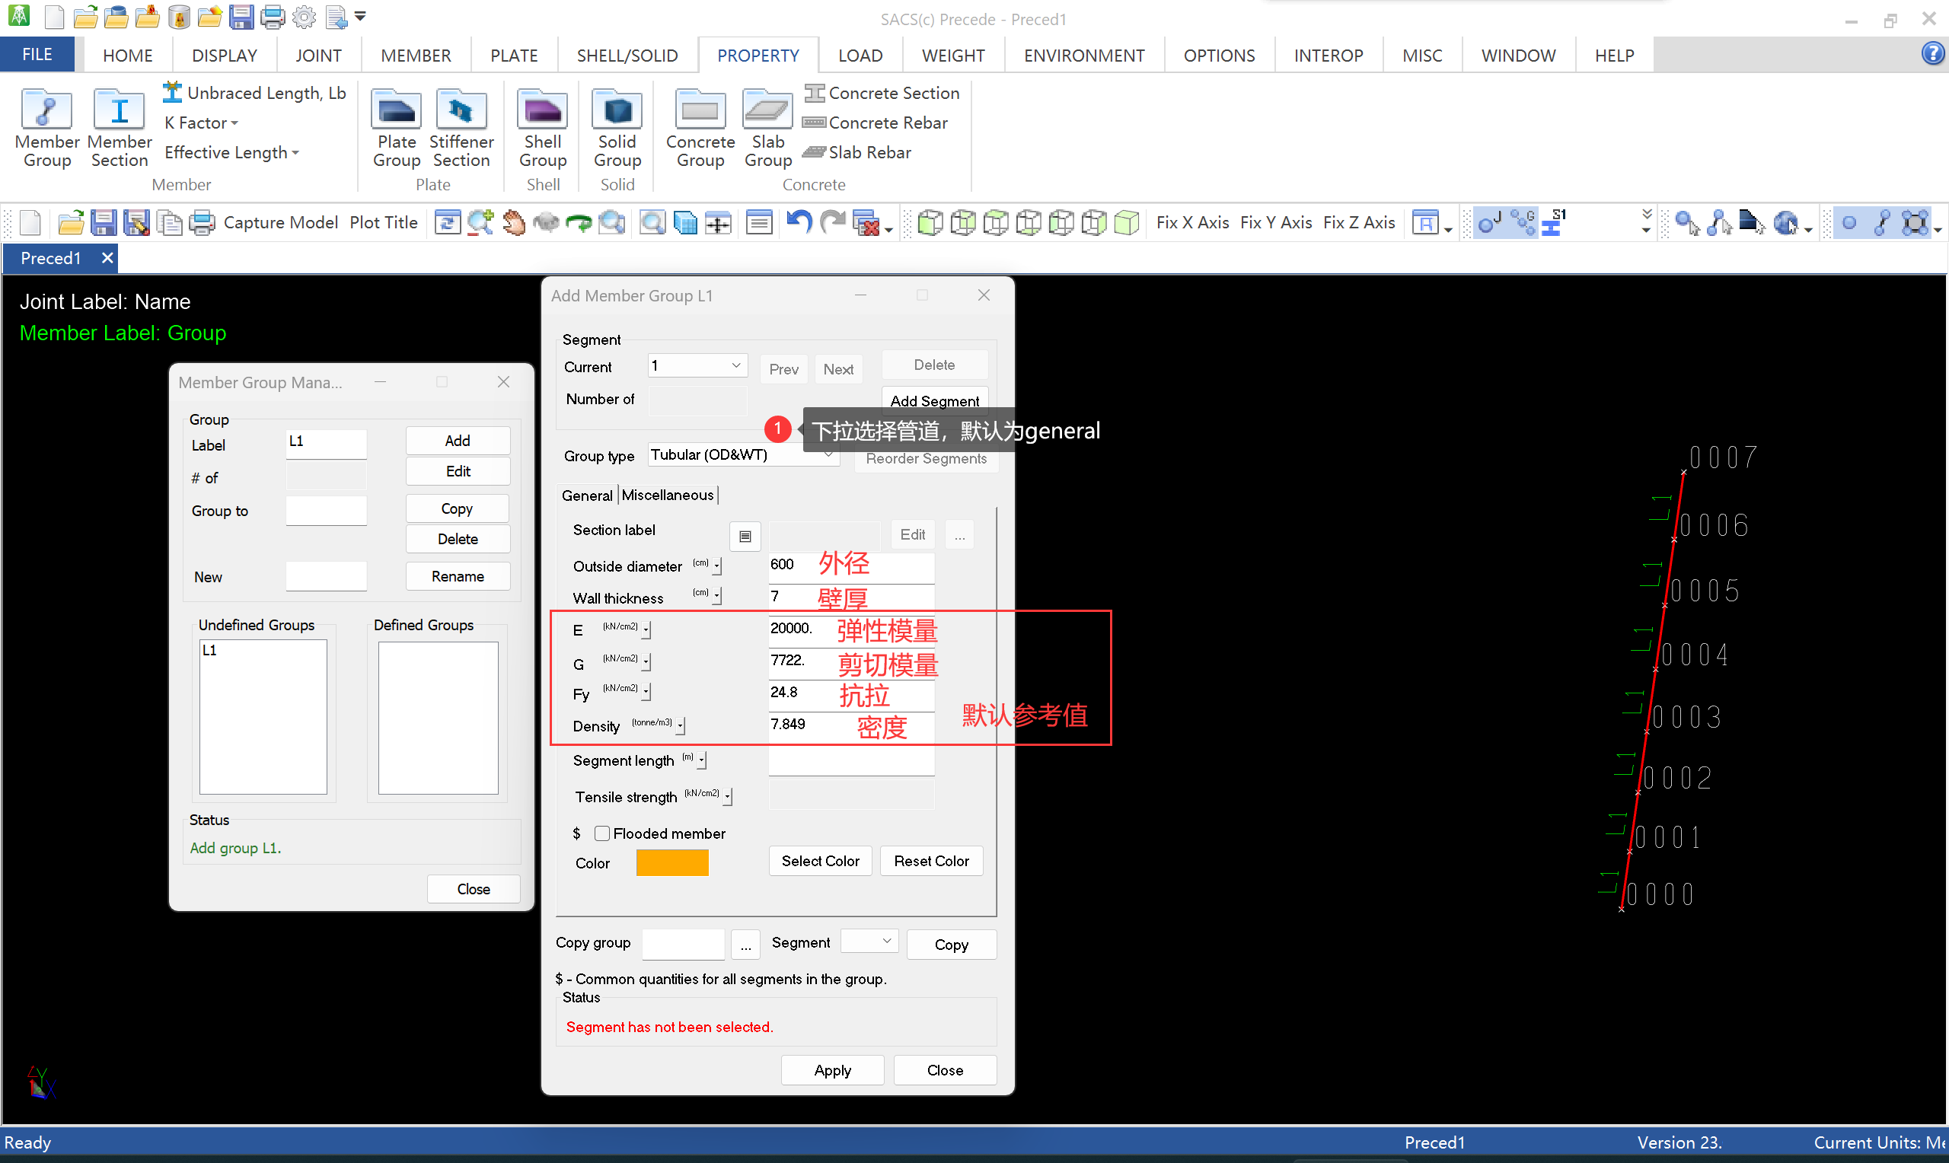Toggle Fix X Axis option
The image size is (1949, 1163).
1192,222
